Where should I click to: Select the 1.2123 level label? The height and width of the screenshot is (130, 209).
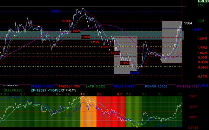coord(86,37)
